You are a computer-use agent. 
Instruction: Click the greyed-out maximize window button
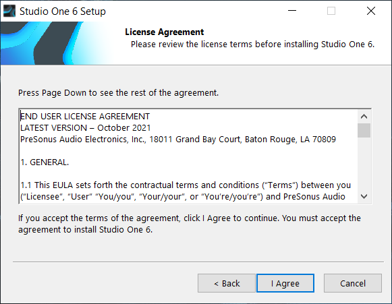pyautogui.click(x=331, y=11)
